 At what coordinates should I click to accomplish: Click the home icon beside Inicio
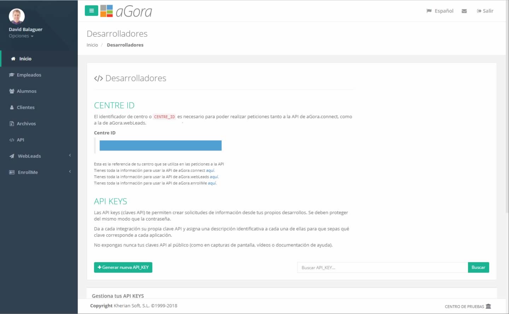click(13, 59)
